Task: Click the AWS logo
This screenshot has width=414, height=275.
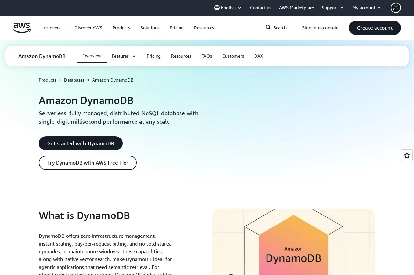Action: [22, 28]
